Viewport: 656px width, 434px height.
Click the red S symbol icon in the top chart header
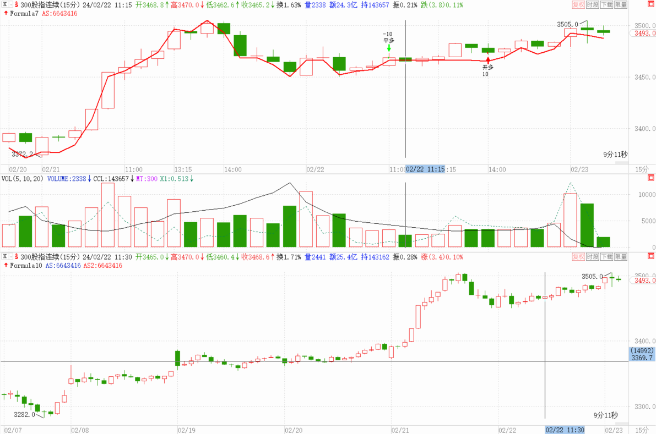pyautogui.click(x=17, y=4)
